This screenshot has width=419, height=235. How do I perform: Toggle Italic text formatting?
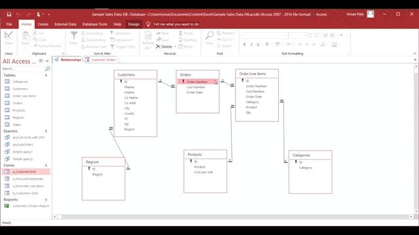(251, 44)
